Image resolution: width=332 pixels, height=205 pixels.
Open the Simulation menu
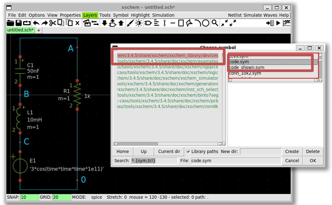coord(163,15)
